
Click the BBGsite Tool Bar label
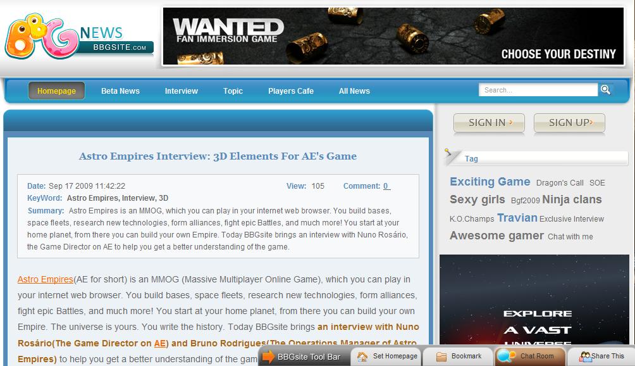click(x=309, y=357)
